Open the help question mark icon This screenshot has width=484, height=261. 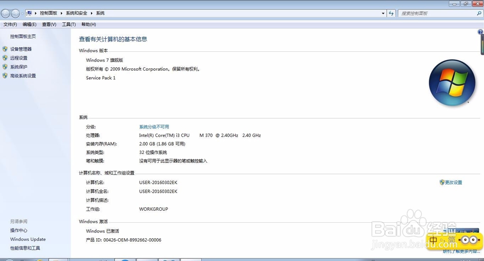pyautogui.click(x=480, y=32)
